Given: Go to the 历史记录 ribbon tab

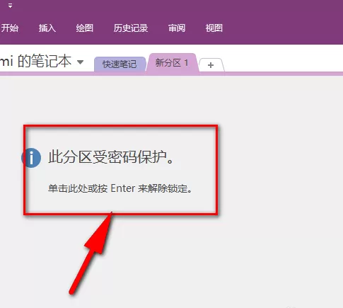Looking at the screenshot, I should click(x=131, y=28).
